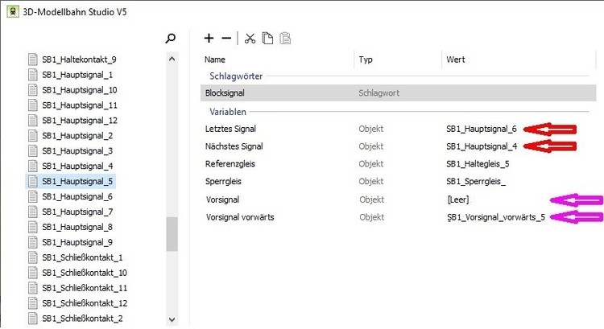Sort by the Name column header
The height and width of the screenshot is (329, 604).
[x=215, y=60]
